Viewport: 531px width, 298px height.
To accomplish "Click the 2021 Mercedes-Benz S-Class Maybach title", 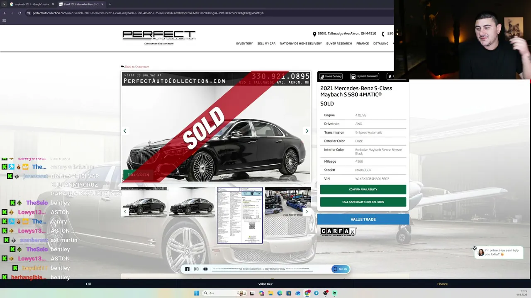I will [356, 91].
